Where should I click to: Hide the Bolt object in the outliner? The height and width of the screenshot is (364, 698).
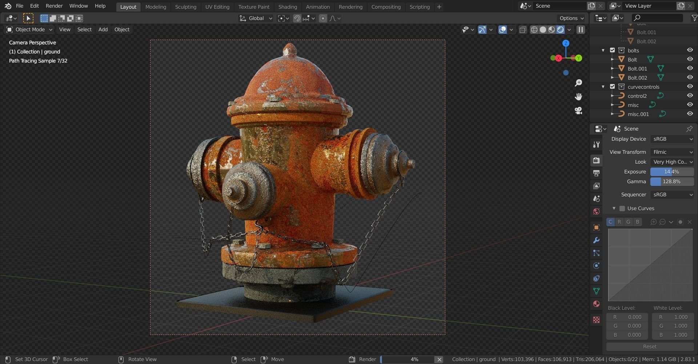click(x=690, y=59)
